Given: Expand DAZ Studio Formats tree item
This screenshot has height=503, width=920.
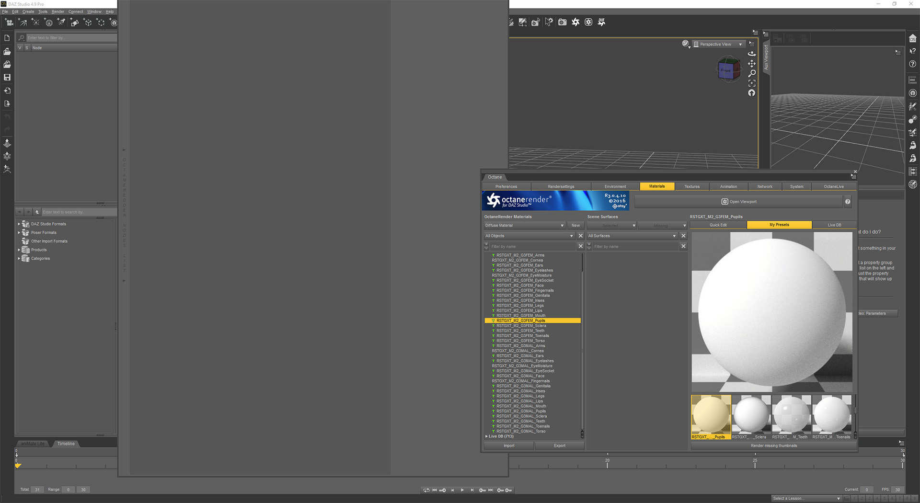Looking at the screenshot, I should (19, 224).
